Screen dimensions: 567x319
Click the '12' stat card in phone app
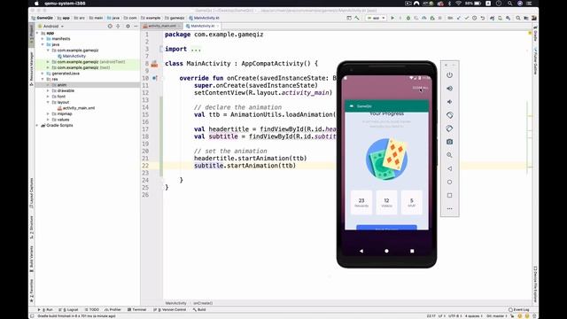[x=386, y=203]
